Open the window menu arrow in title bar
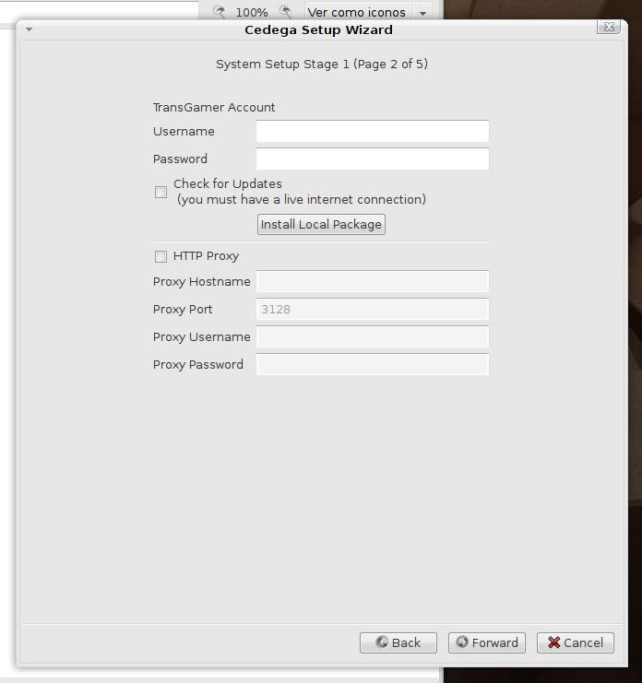The width and height of the screenshot is (642, 683). [29, 29]
